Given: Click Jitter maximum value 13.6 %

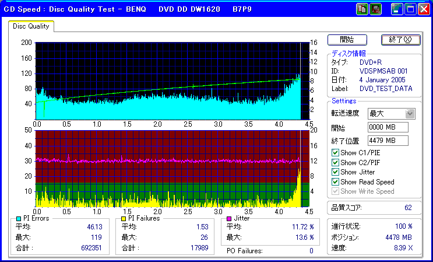Looking at the screenshot, I should point(305,237).
